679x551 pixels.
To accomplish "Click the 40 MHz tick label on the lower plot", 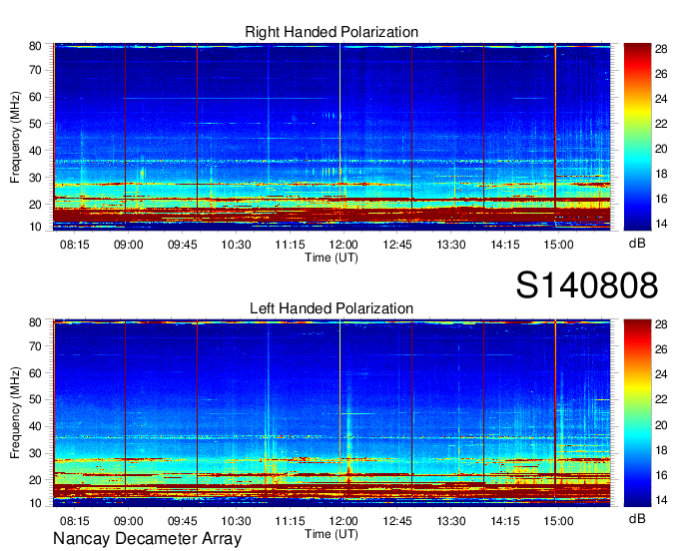I will [36, 426].
